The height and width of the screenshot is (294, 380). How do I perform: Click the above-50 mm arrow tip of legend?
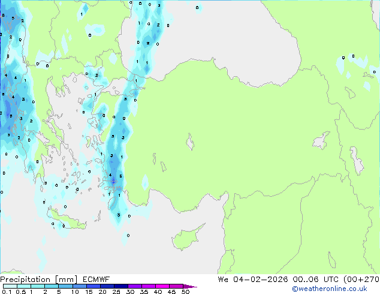click(x=190, y=286)
